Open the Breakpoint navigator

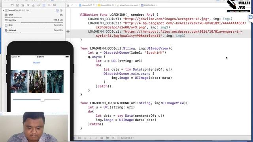coord(49,5)
